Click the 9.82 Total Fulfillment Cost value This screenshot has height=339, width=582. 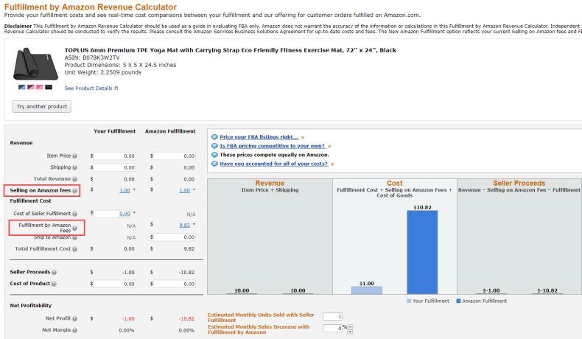[x=189, y=249]
